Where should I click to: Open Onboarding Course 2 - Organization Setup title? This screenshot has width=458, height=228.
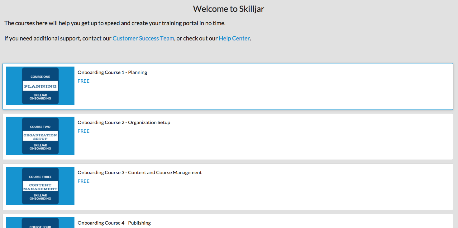[x=124, y=123]
